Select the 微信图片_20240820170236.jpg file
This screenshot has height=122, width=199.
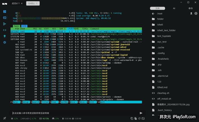174,105
